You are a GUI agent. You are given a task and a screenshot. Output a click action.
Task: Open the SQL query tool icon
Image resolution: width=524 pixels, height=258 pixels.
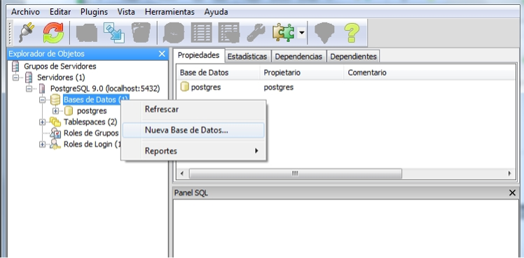pos(174,33)
